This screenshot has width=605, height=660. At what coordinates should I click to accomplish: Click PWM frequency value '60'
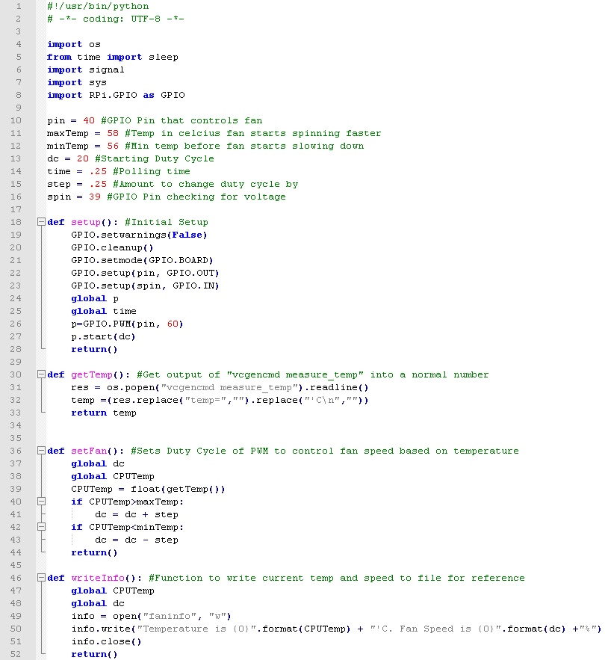[x=173, y=324]
